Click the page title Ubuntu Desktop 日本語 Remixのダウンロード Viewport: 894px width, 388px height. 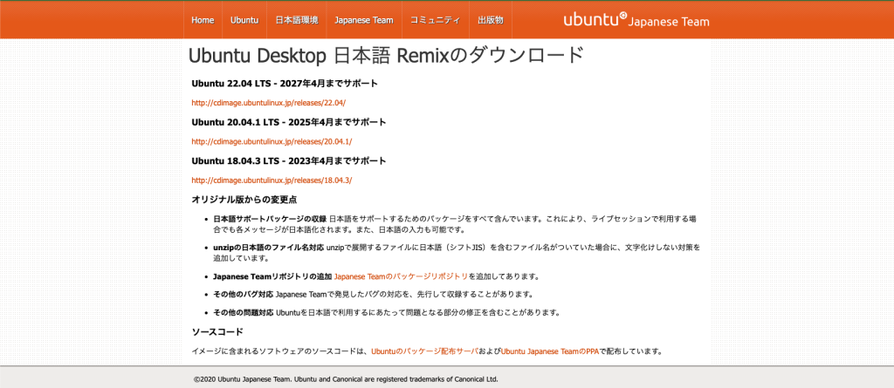point(386,56)
